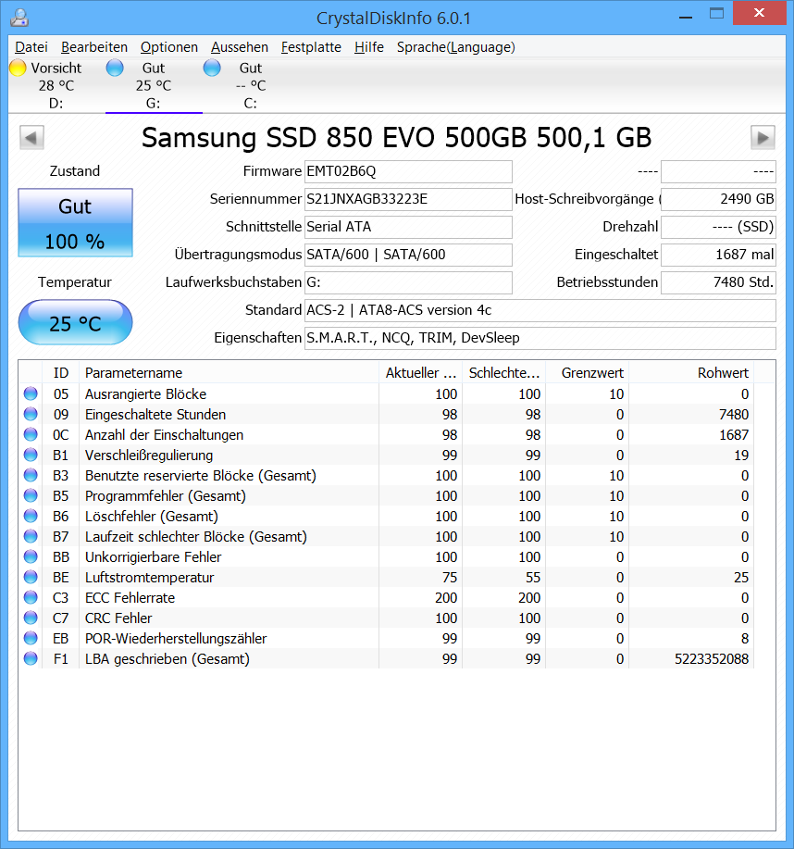Click status orb for row B1
Image resolution: width=794 pixels, height=849 pixels.
(31, 455)
